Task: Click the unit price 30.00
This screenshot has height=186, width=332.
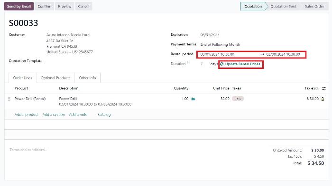Action: [x=225, y=99]
